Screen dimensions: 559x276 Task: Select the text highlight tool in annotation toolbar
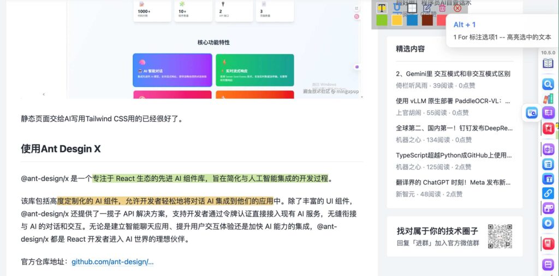pyautogui.click(x=382, y=8)
